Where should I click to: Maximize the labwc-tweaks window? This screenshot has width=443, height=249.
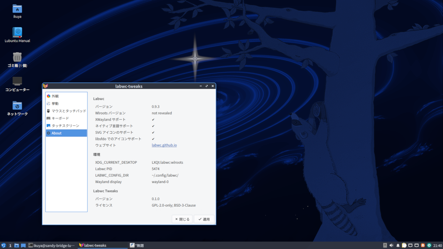click(x=206, y=86)
